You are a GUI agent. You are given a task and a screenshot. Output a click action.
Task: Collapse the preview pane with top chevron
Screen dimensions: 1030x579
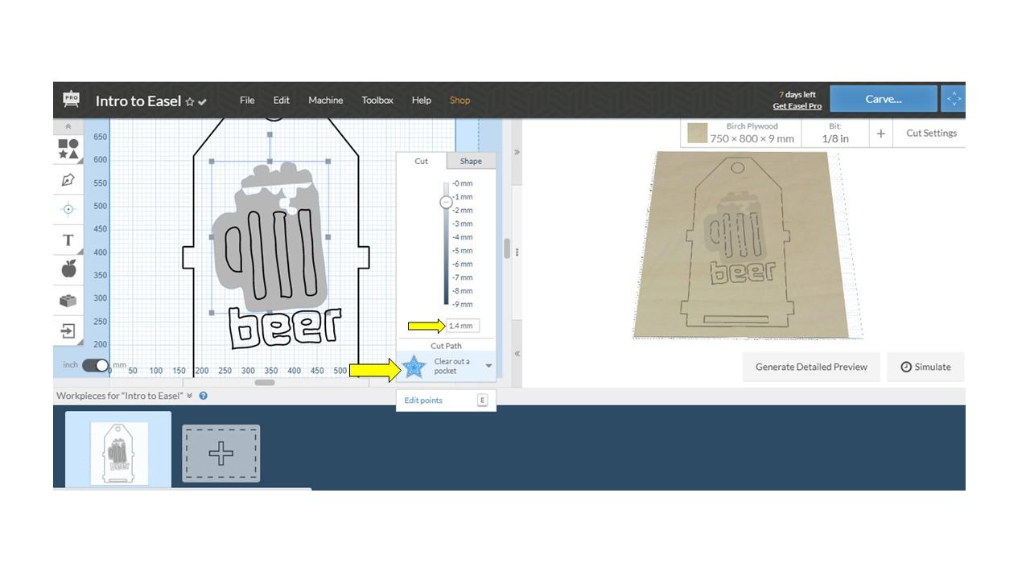click(517, 152)
